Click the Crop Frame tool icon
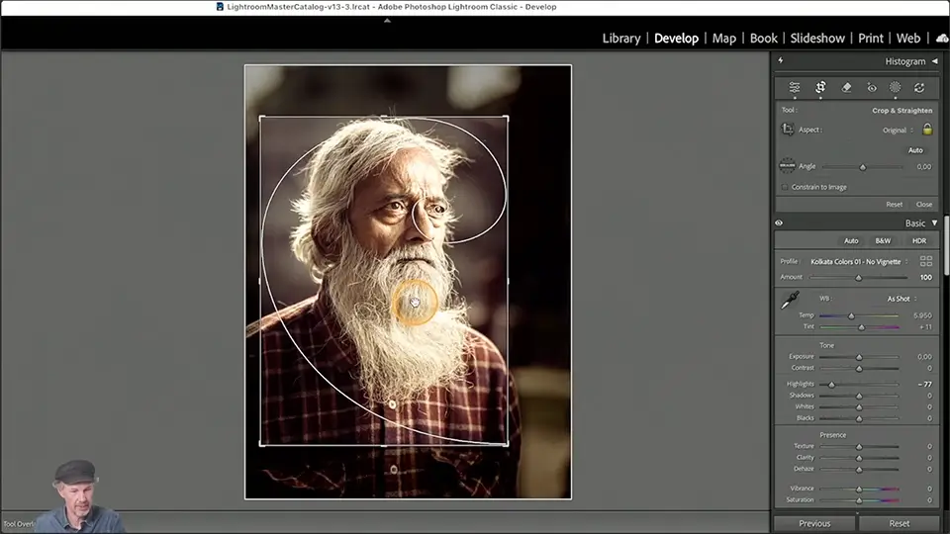This screenshot has width=950, height=534. (788, 130)
